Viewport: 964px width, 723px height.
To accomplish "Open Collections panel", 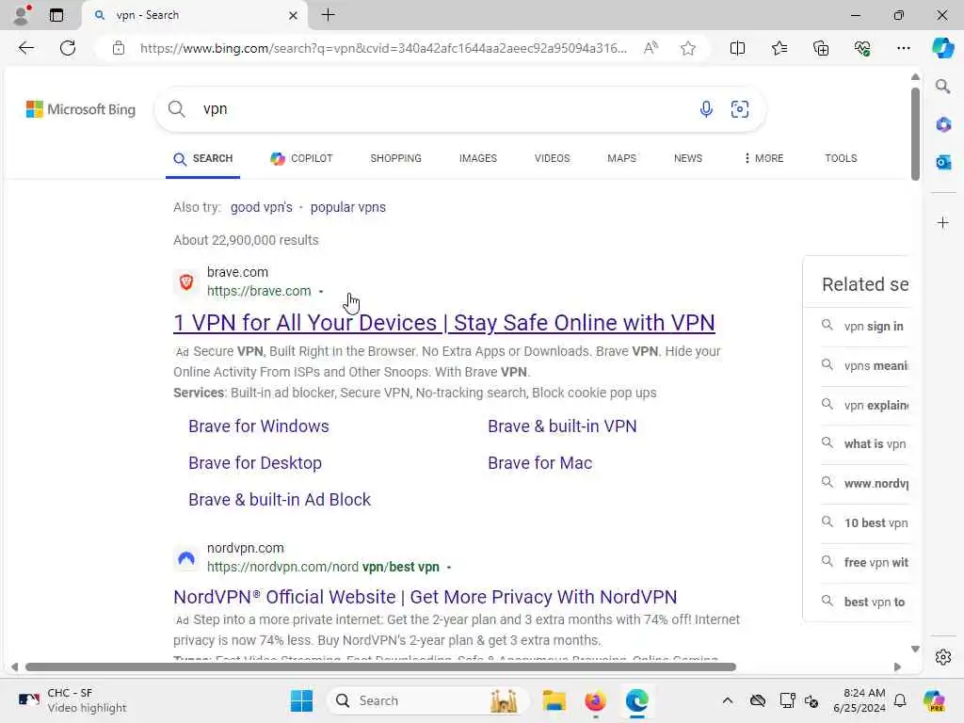I will point(821,48).
